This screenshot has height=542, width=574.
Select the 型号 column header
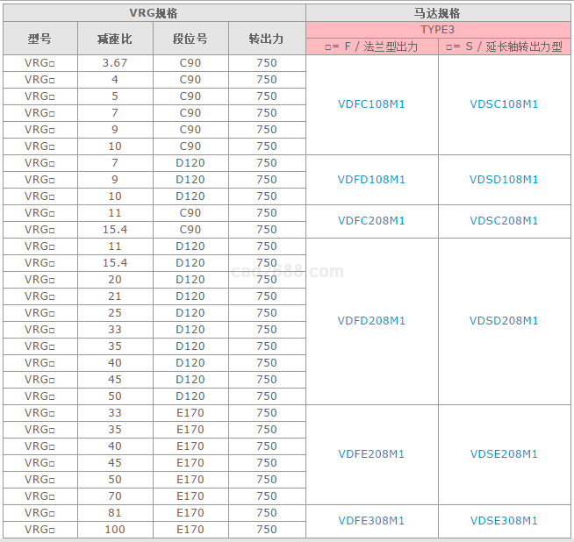pos(39,39)
